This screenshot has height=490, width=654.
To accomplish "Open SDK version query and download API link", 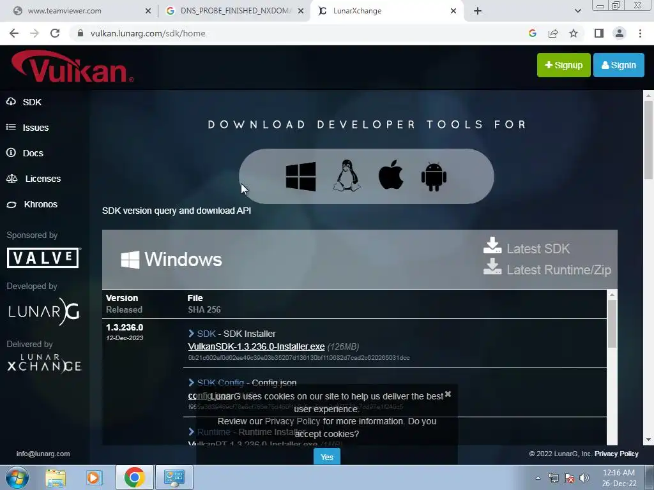I will pyautogui.click(x=176, y=211).
